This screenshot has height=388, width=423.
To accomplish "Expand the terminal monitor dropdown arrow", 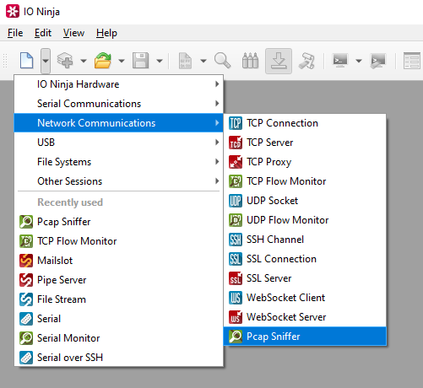I will click(359, 61).
